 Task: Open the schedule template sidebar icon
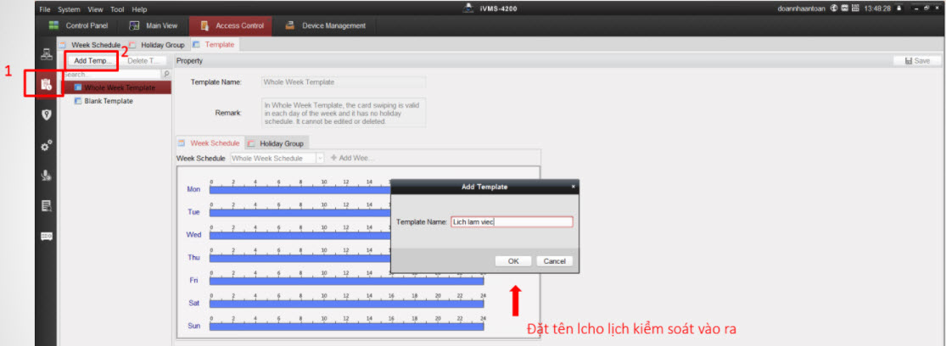(47, 84)
